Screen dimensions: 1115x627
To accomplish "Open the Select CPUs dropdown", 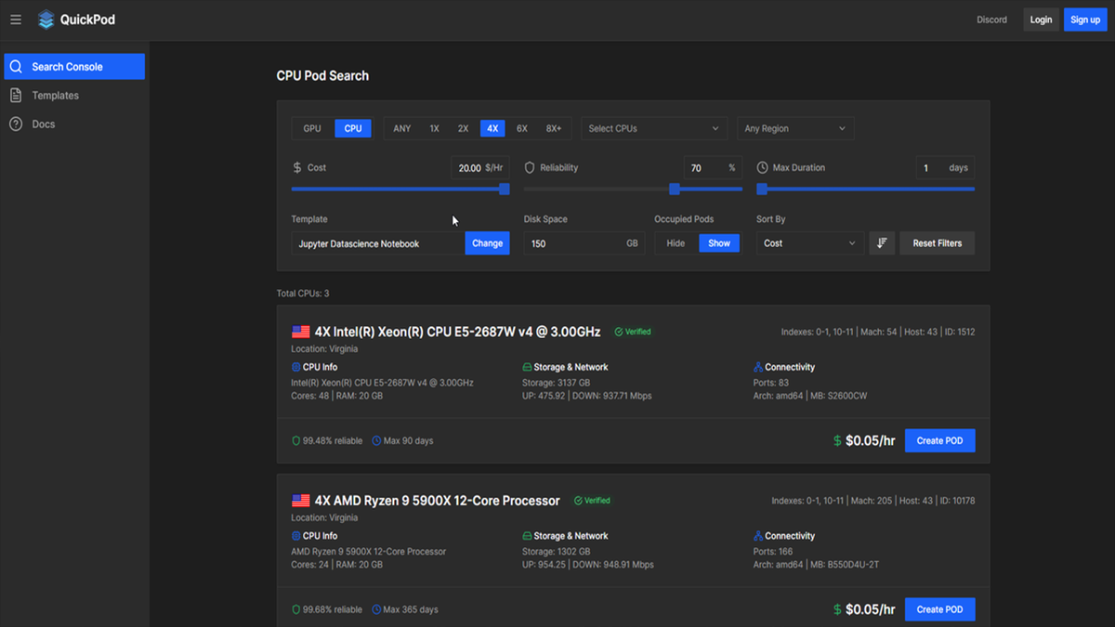I will coord(654,128).
